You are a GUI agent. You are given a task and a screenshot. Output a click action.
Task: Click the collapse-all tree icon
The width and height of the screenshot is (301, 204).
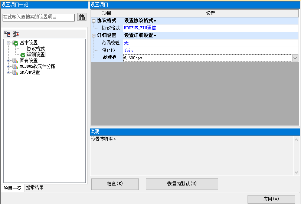pyautogui.click(x=16, y=34)
